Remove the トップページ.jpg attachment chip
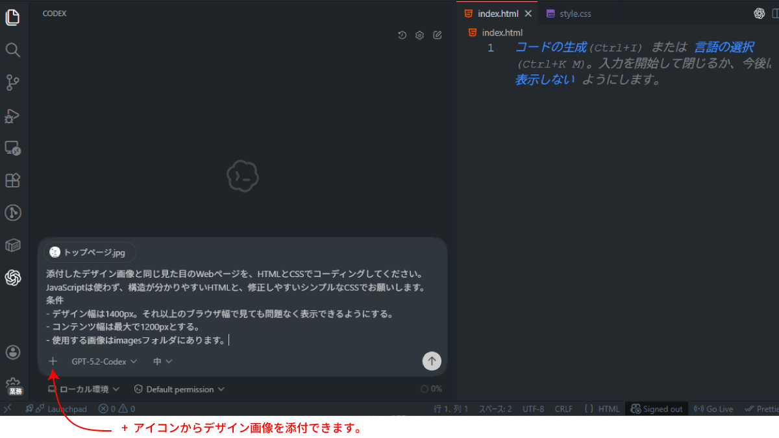The height and width of the screenshot is (438, 779). [127, 252]
